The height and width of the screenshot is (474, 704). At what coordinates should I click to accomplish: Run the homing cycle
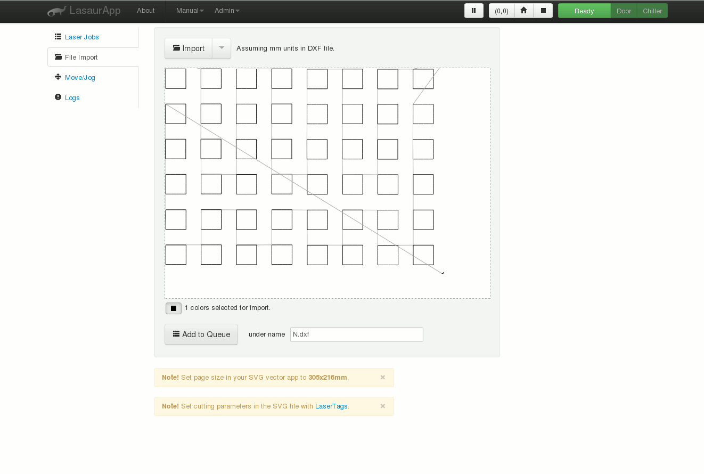click(x=524, y=11)
